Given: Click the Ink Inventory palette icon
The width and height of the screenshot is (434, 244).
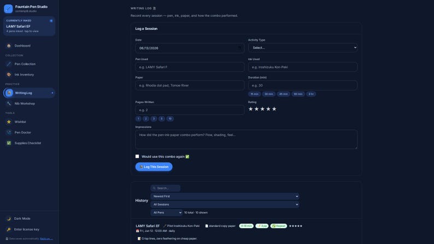Looking at the screenshot, I should pos(9,75).
